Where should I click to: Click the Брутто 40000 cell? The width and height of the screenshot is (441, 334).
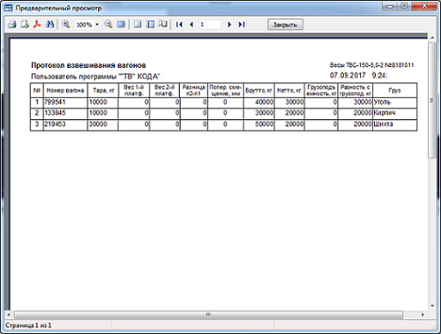tap(259, 102)
